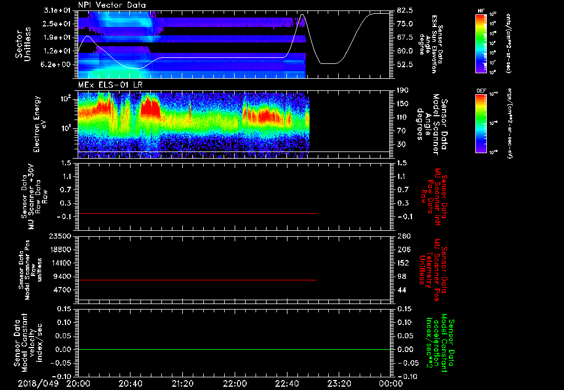Click the 18800 scanner position tick

click(59, 250)
